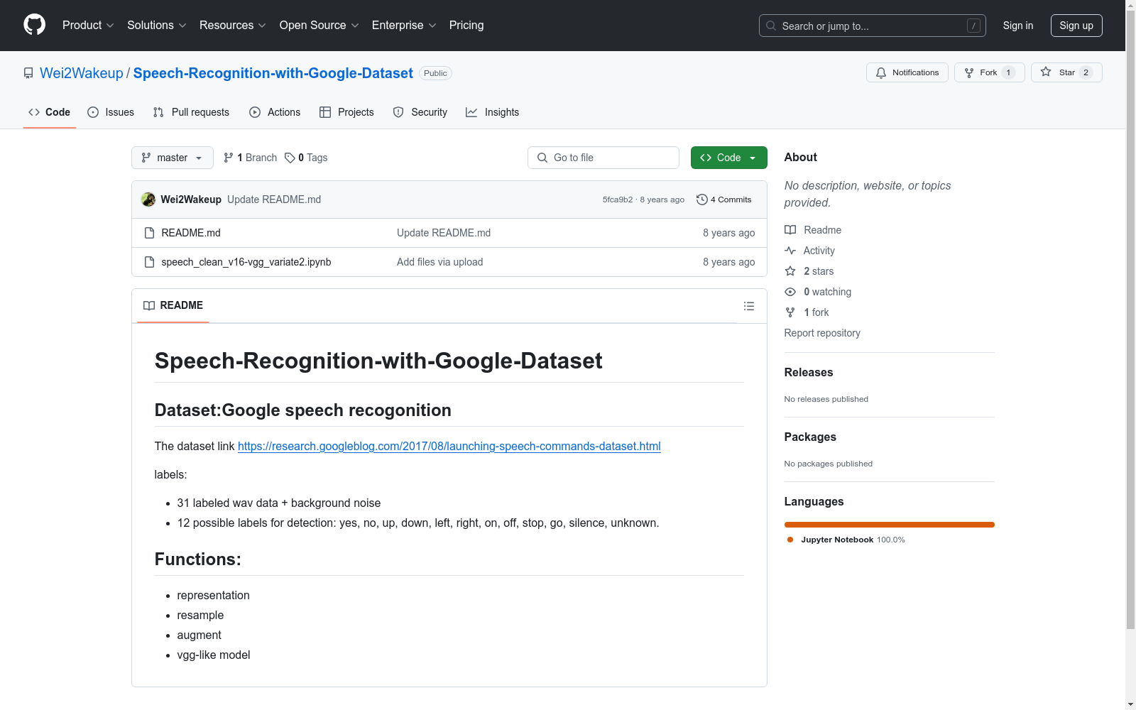Click the Wei2Wakeup avatar in commit row

click(148, 200)
